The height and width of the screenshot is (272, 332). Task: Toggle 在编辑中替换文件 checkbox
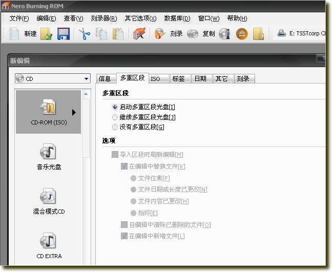(x=124, y=166)
